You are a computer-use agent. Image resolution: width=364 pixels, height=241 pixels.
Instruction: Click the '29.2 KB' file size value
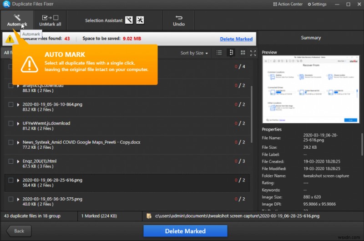tap(310, 147)
